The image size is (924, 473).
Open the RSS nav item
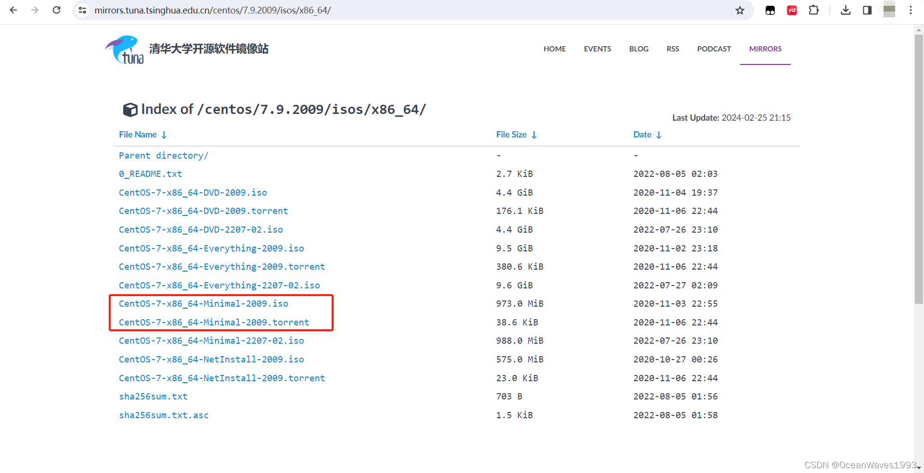(x=673, y=49)
